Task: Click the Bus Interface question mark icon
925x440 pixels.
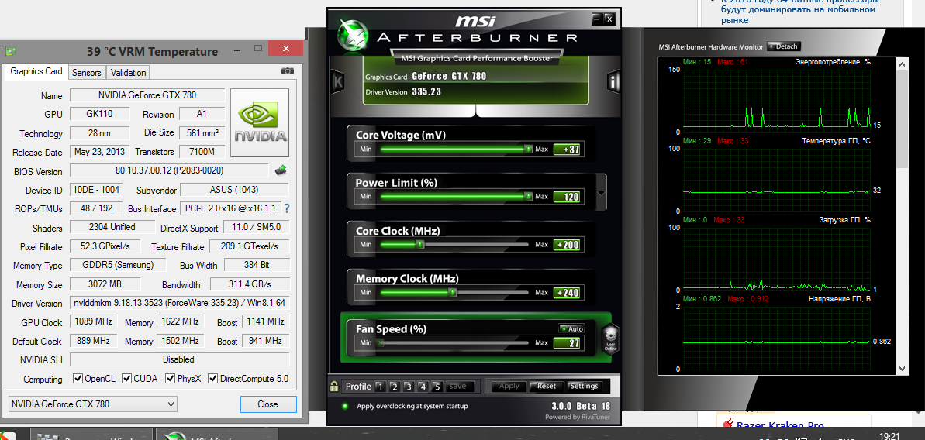Action: tap(286, 208)
